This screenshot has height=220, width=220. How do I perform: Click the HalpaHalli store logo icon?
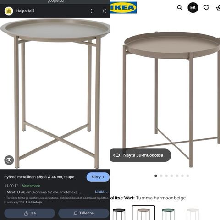(9, 11)
